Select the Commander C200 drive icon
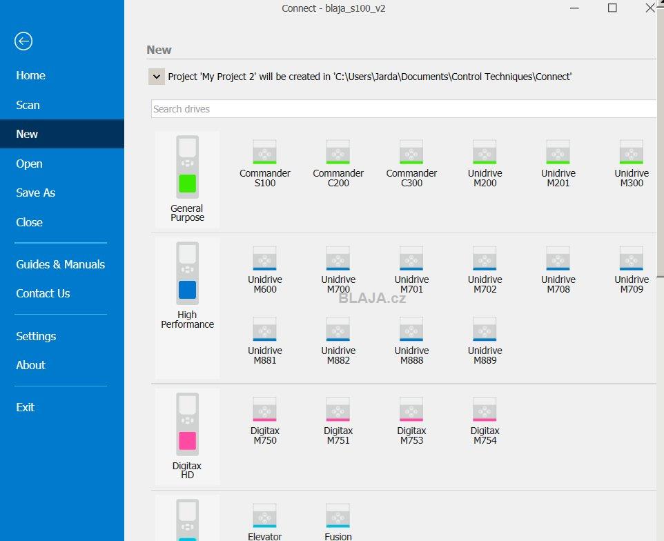This screenshot has height=541, width=664. click(338, 152)
